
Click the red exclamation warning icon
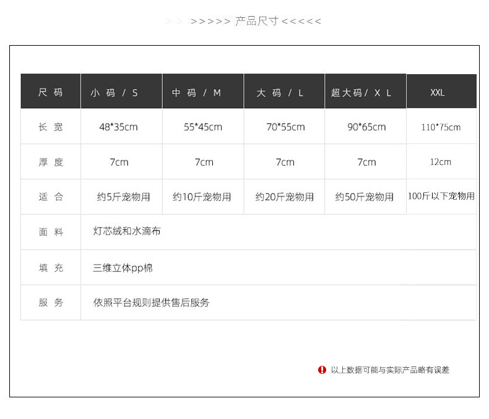(322, 370)
